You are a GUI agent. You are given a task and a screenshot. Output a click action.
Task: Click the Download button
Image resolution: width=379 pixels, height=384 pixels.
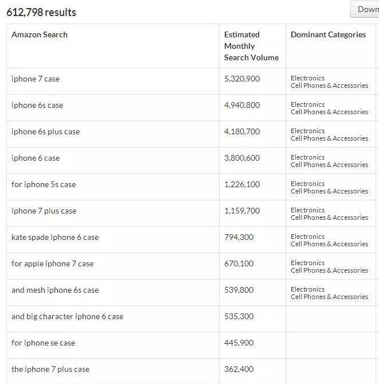[x=365, y=9]
